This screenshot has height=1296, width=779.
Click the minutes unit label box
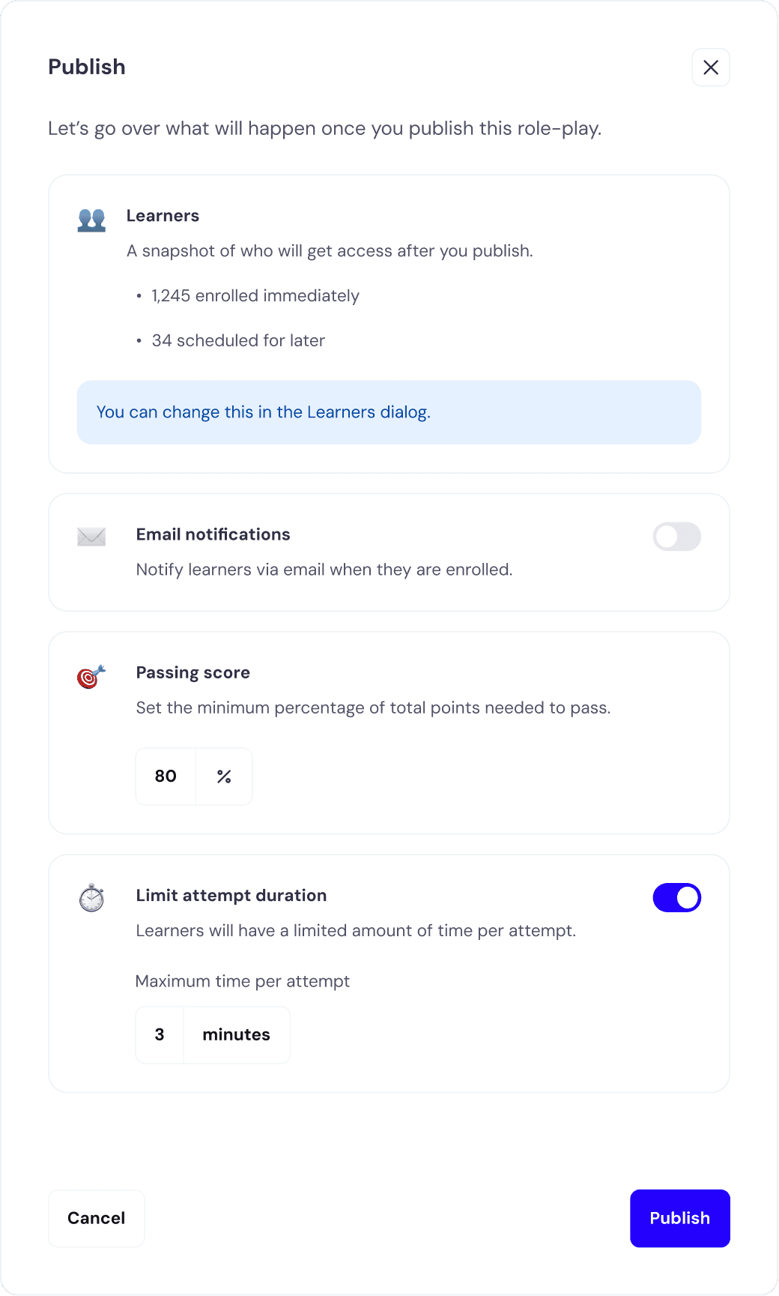point(236,1035)
